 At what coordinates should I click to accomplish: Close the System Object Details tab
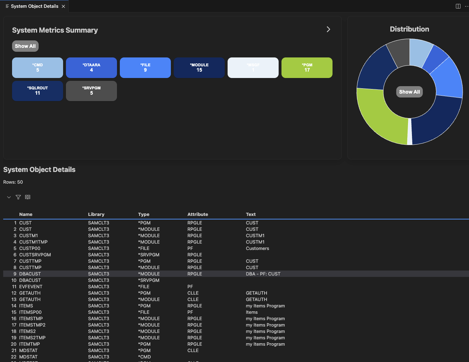tap(63, 6)
